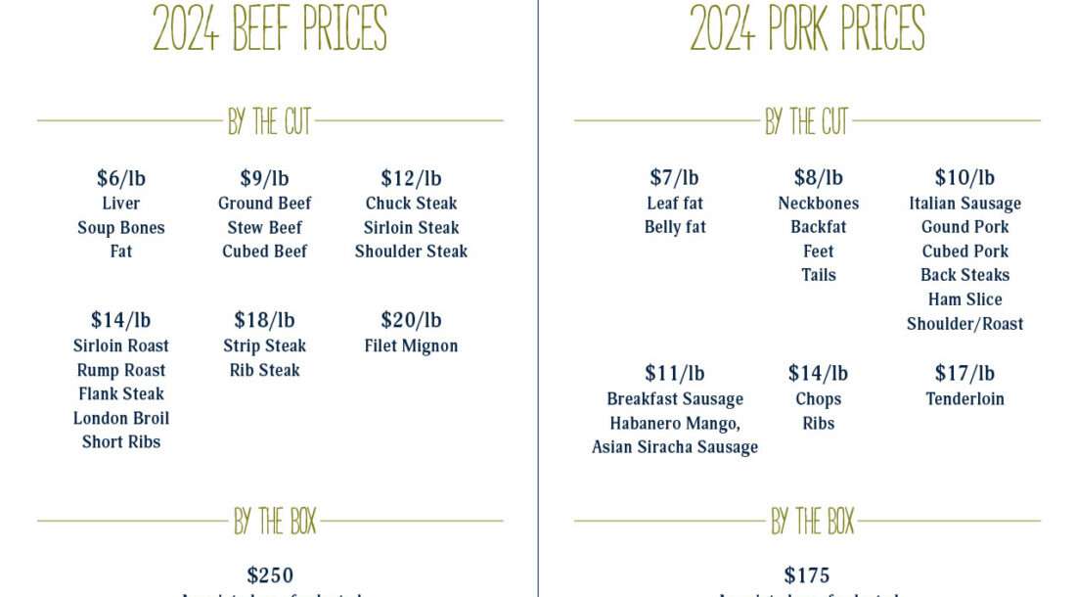Viewport: 1076px width, 597px height.
Task: Click the $250 beef box price
Action: 270,575
